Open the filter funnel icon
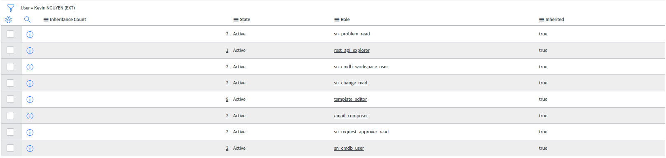Image resolution: width=666 pixels, height=158 pixels. 11,8
